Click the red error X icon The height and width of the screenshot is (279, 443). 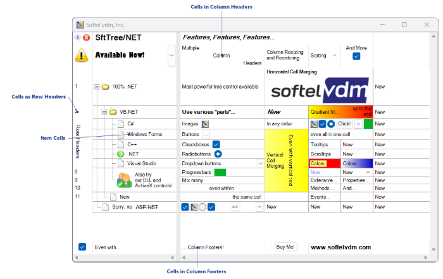[87, 37]
